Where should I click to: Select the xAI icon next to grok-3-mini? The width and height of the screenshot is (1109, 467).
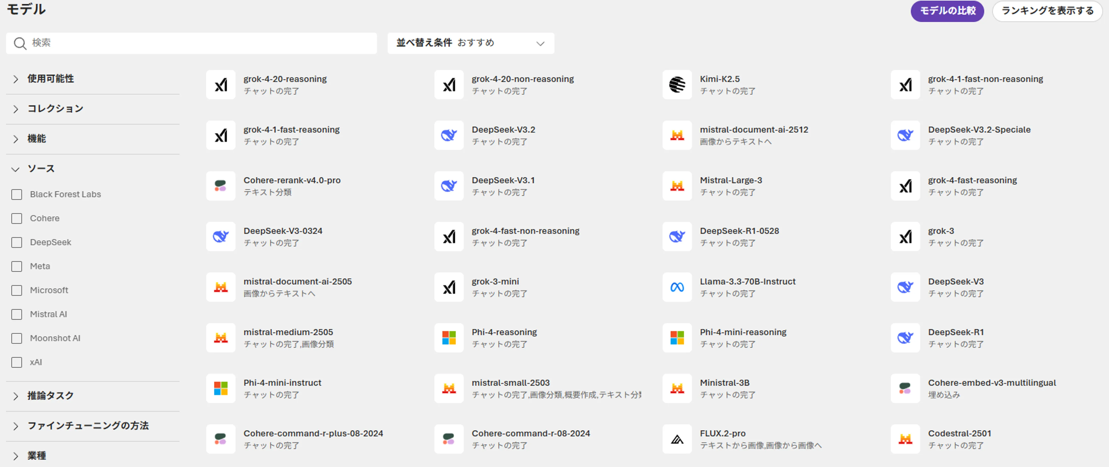coord(449,287)
